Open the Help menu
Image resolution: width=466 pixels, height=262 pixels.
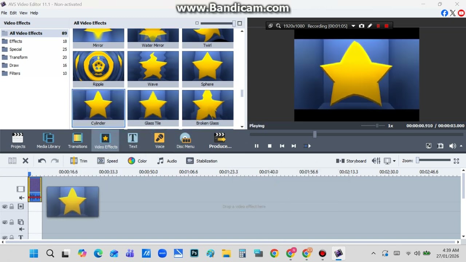coord(34,13)
